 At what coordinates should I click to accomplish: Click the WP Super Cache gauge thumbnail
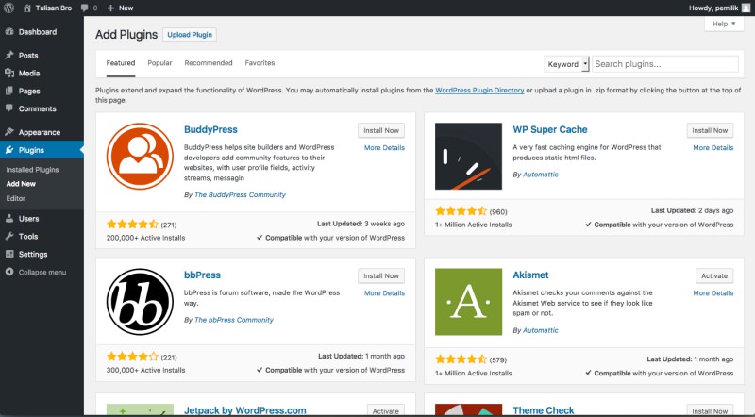(x=468, y=157)
